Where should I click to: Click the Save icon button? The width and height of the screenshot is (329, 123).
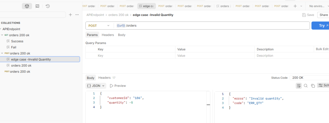[x=308, y=15]
